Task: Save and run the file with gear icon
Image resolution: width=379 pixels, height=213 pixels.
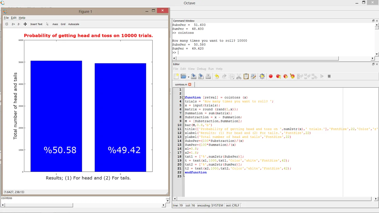Action: (262, 76)
